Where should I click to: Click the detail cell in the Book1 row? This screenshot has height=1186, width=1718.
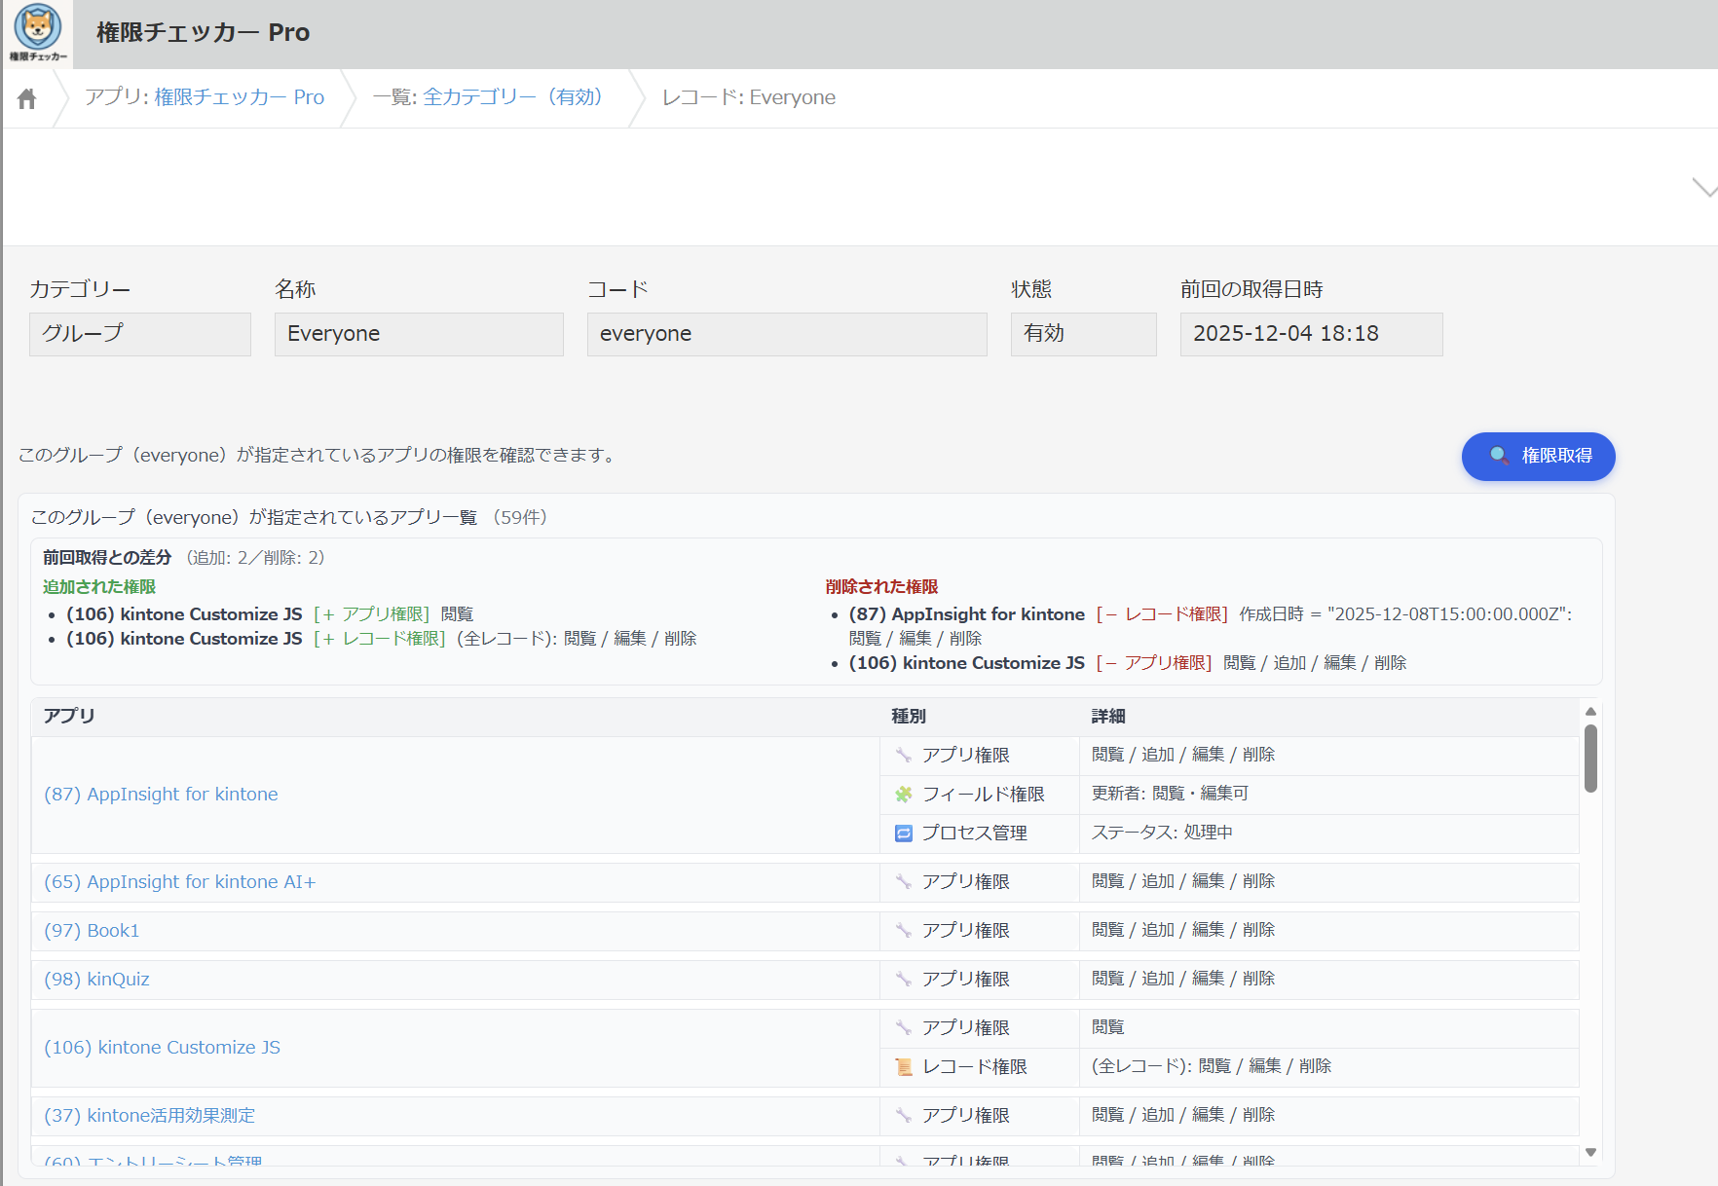[1328, 931]
